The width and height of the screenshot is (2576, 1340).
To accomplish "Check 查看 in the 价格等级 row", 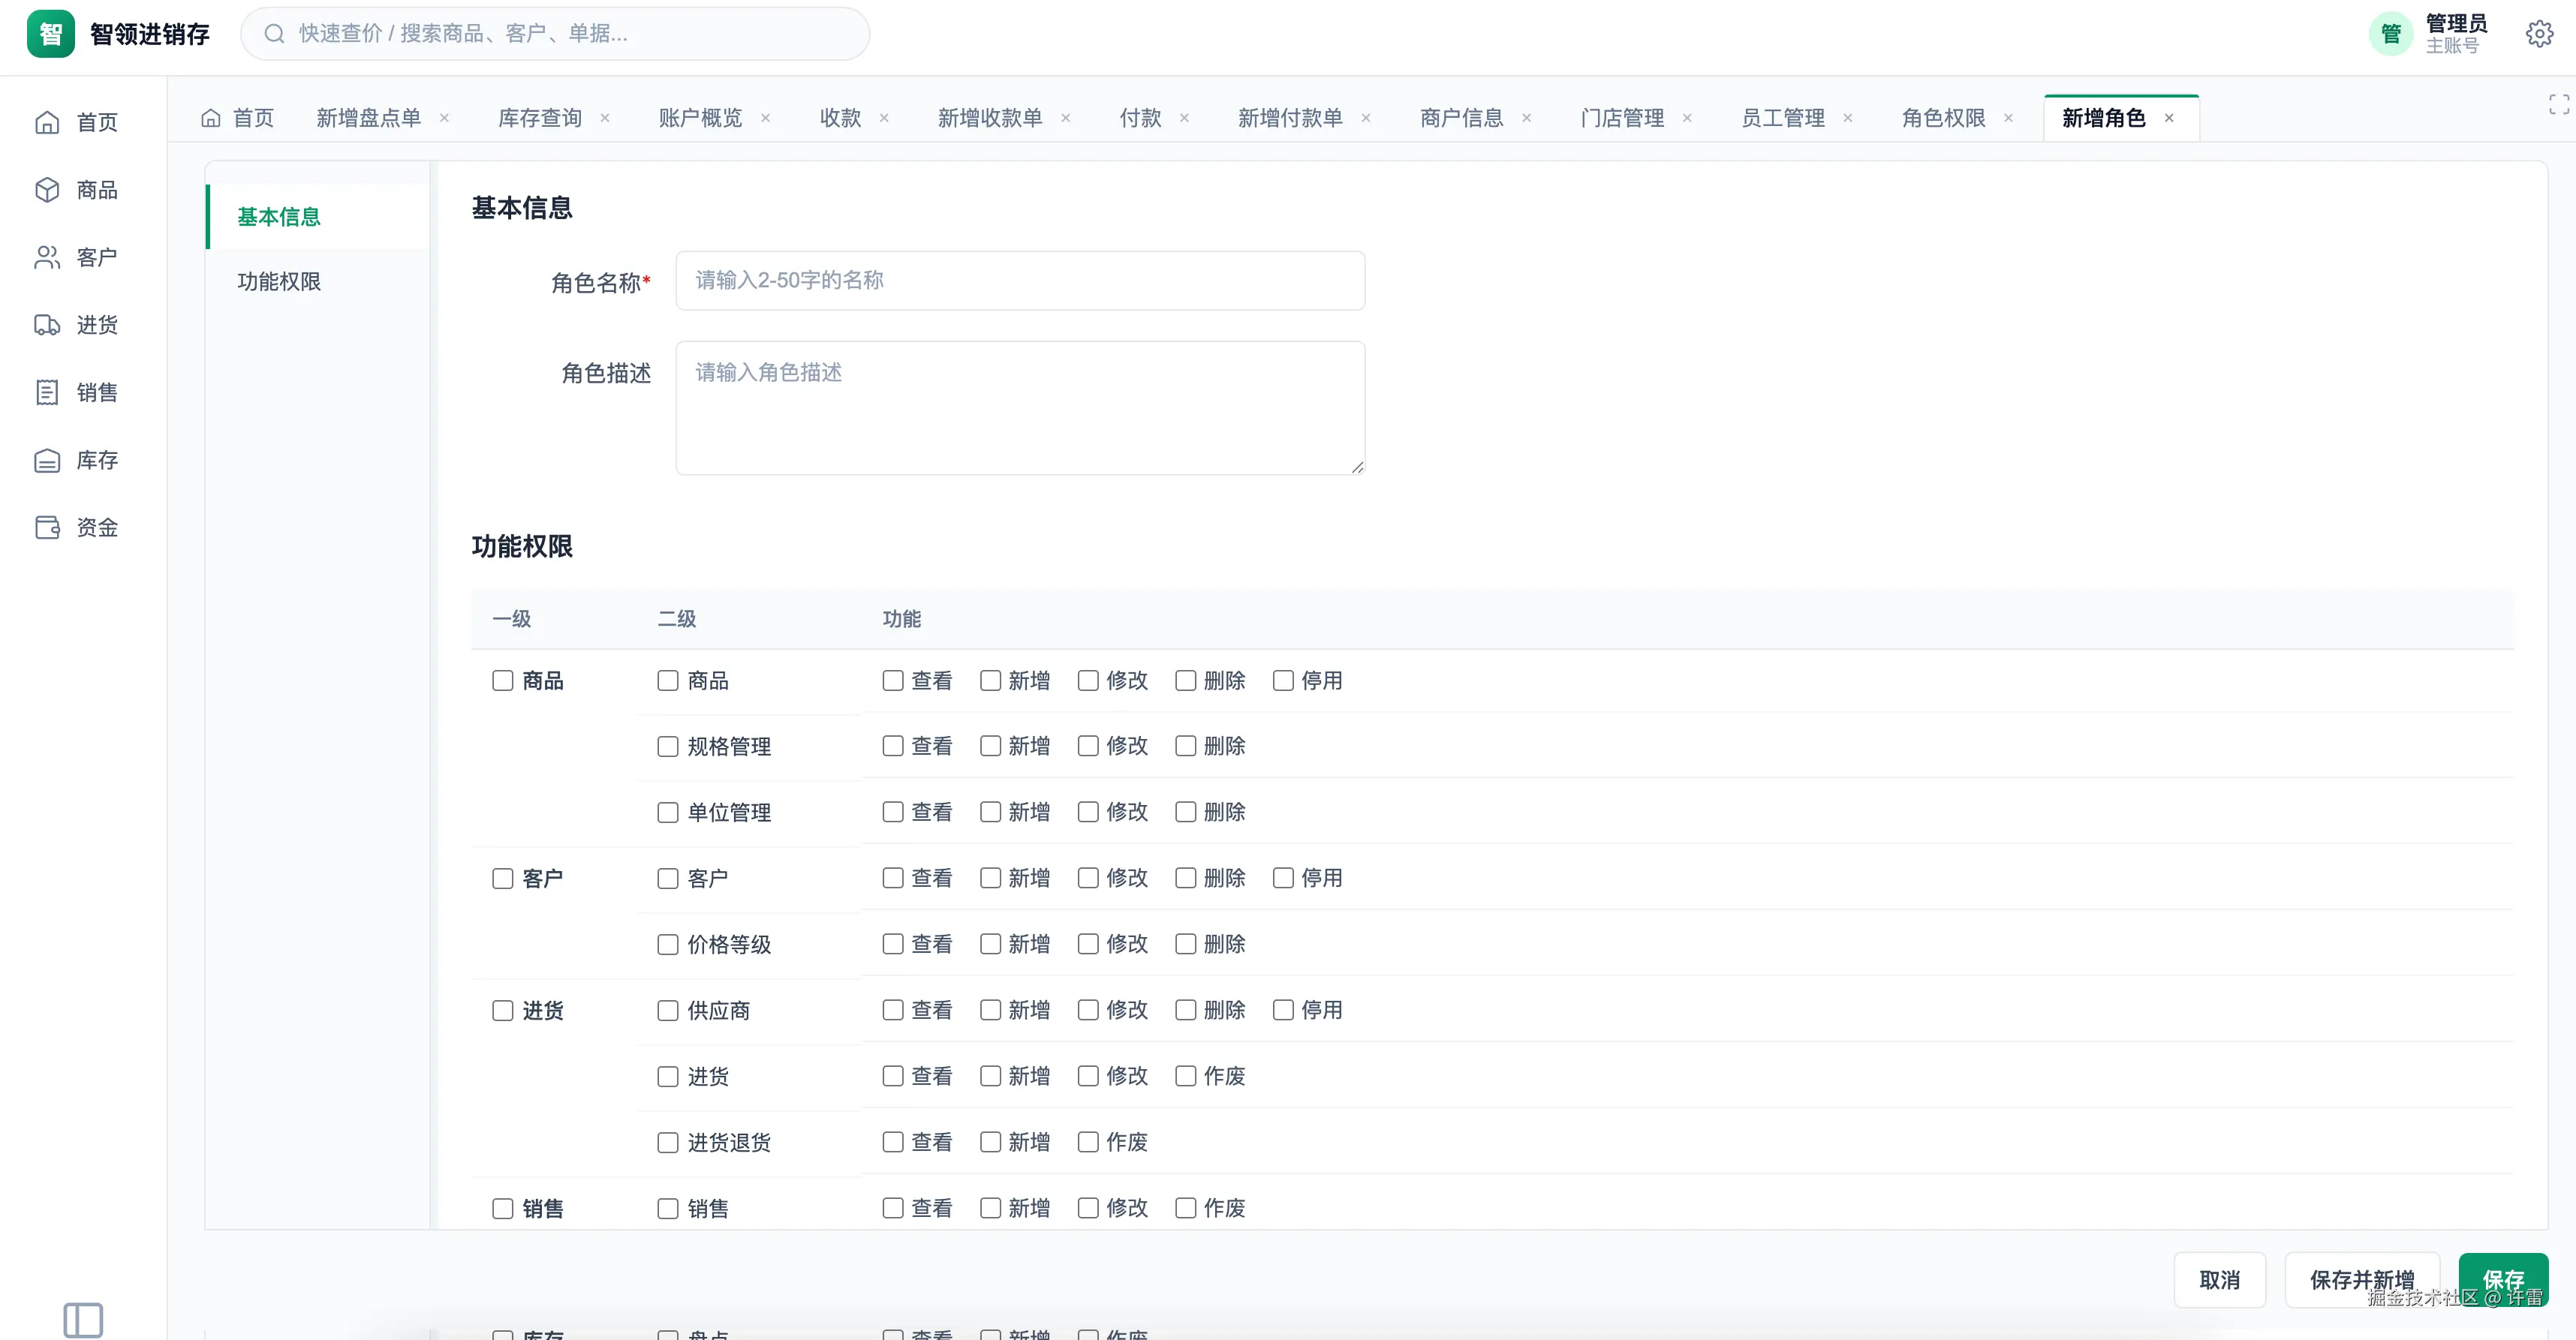I will click(893, 945).
